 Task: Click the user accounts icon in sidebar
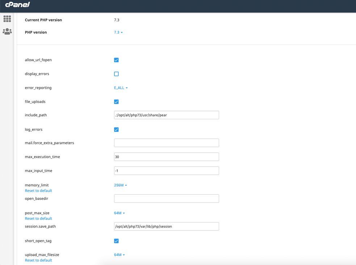click(x=7, y=32)
